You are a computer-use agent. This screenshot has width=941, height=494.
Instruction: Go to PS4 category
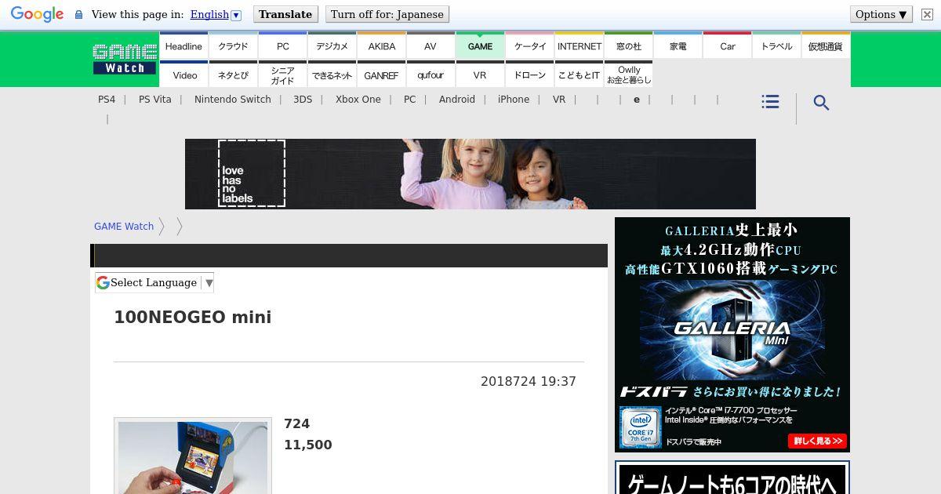click(x=107, y=100)
